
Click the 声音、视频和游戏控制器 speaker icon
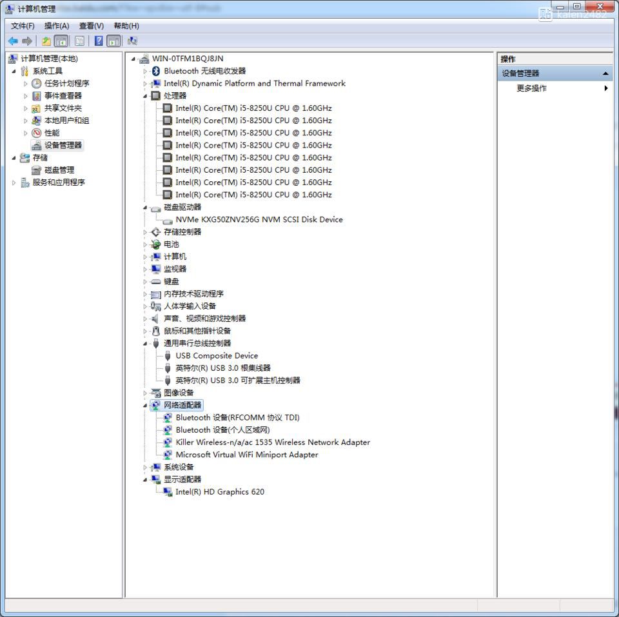155,318
